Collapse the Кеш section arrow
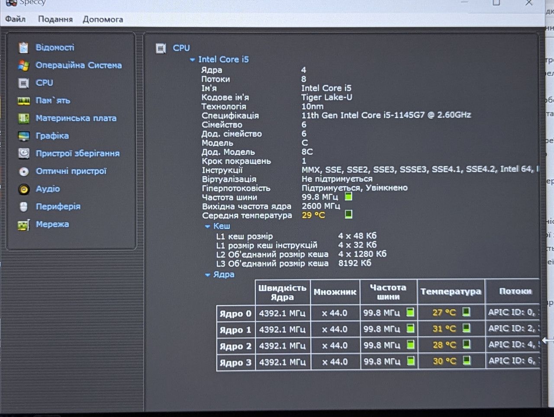Image resolution: width=554 pixels, height=417 pixels. pyautogui.click(x=207, y=226)
